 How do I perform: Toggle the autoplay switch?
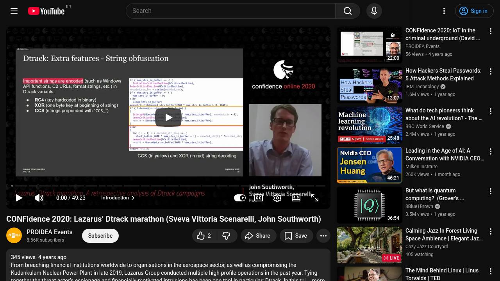(x=240, y=198)
